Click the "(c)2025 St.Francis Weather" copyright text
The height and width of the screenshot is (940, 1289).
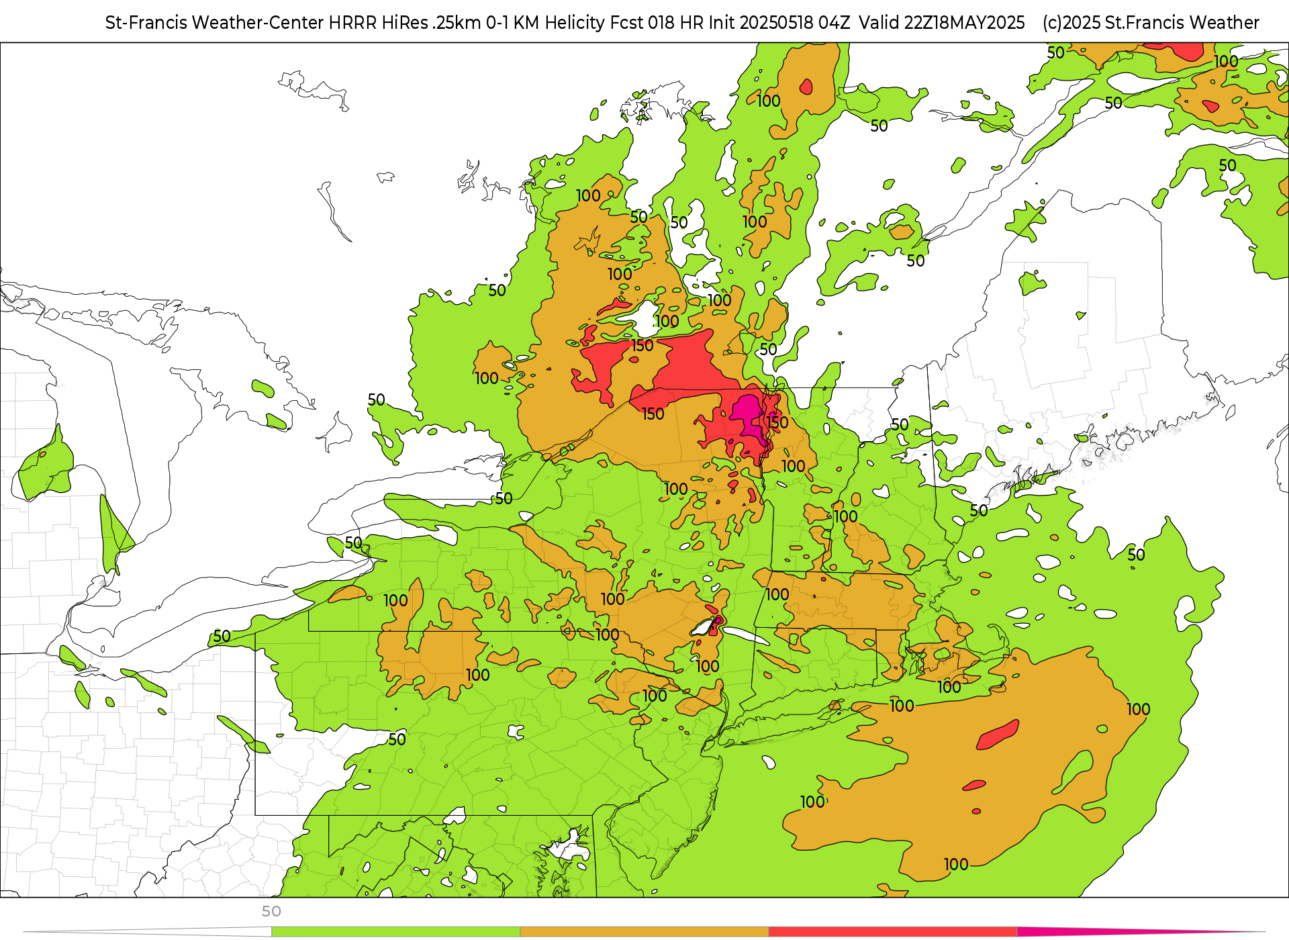tap(1151, 23)
